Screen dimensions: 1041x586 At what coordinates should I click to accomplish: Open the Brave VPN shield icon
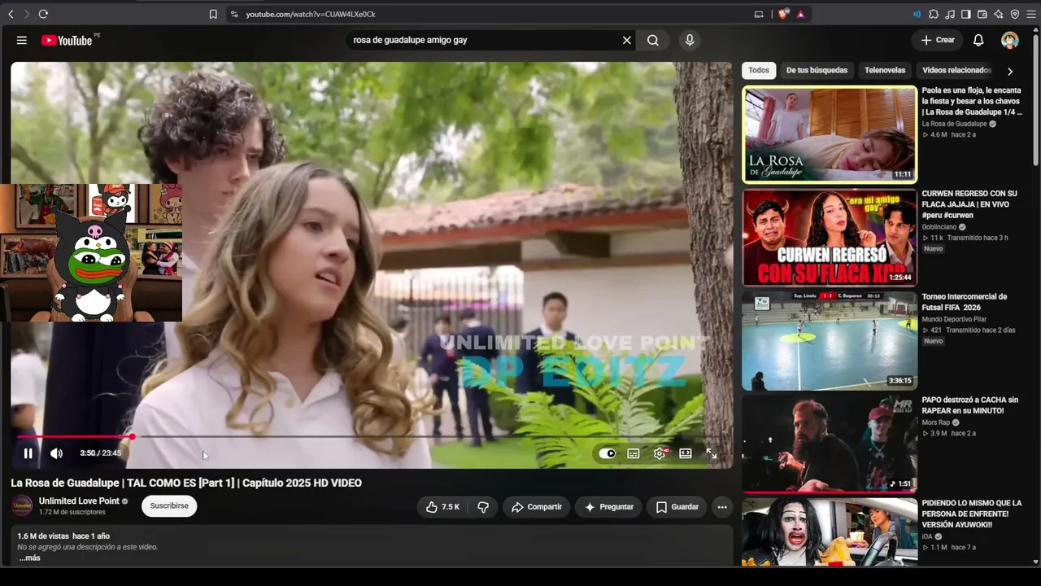click(x=1015, y=14)
